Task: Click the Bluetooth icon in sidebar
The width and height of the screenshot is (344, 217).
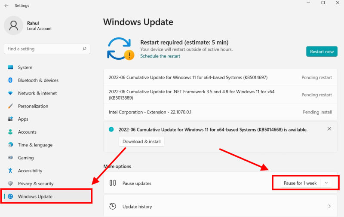Action: (x=10, y=80)
